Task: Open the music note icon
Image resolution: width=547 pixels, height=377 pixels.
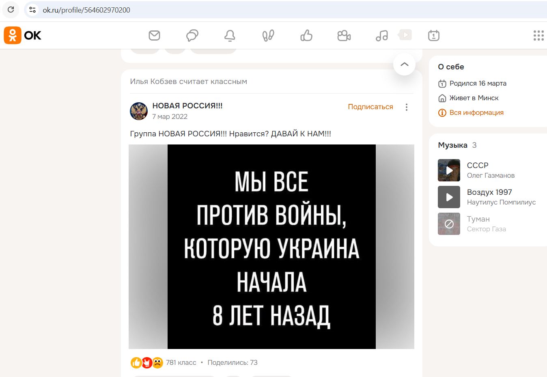Action: tap(381, 36)
